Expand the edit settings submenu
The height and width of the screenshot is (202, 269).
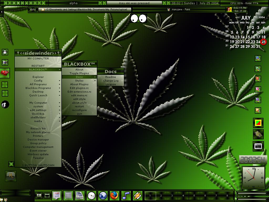click(38, 110)
